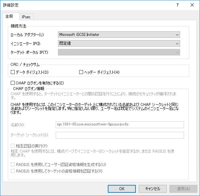Image resolution: width=200 pixels, height=196 pixels.
Task: Click the CHAP ログオン情報 group label
Action: click(x=29, y=88)
